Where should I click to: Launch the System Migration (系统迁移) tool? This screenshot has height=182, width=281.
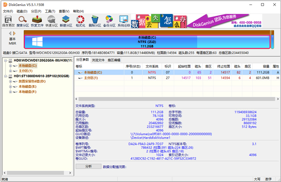pos(124,21)
